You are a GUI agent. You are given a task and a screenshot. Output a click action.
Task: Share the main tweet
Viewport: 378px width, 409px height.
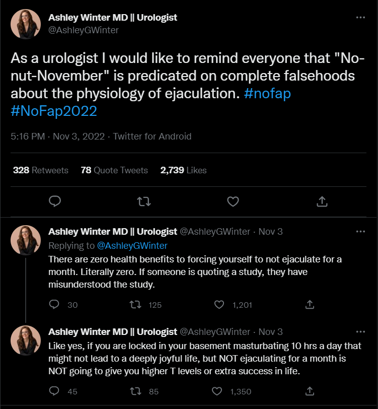[322, 201]
